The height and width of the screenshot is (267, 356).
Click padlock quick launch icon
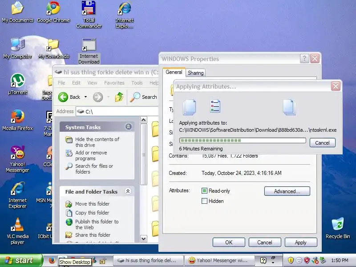(x=103, y=260)
